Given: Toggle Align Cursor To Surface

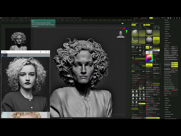Looking at the screenshot, I should (153, 118).
